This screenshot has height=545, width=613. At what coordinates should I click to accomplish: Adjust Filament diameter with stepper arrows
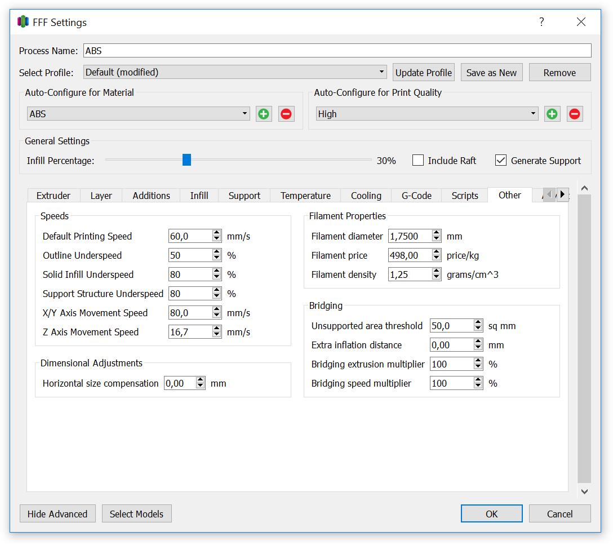click(x=437, y=236)
